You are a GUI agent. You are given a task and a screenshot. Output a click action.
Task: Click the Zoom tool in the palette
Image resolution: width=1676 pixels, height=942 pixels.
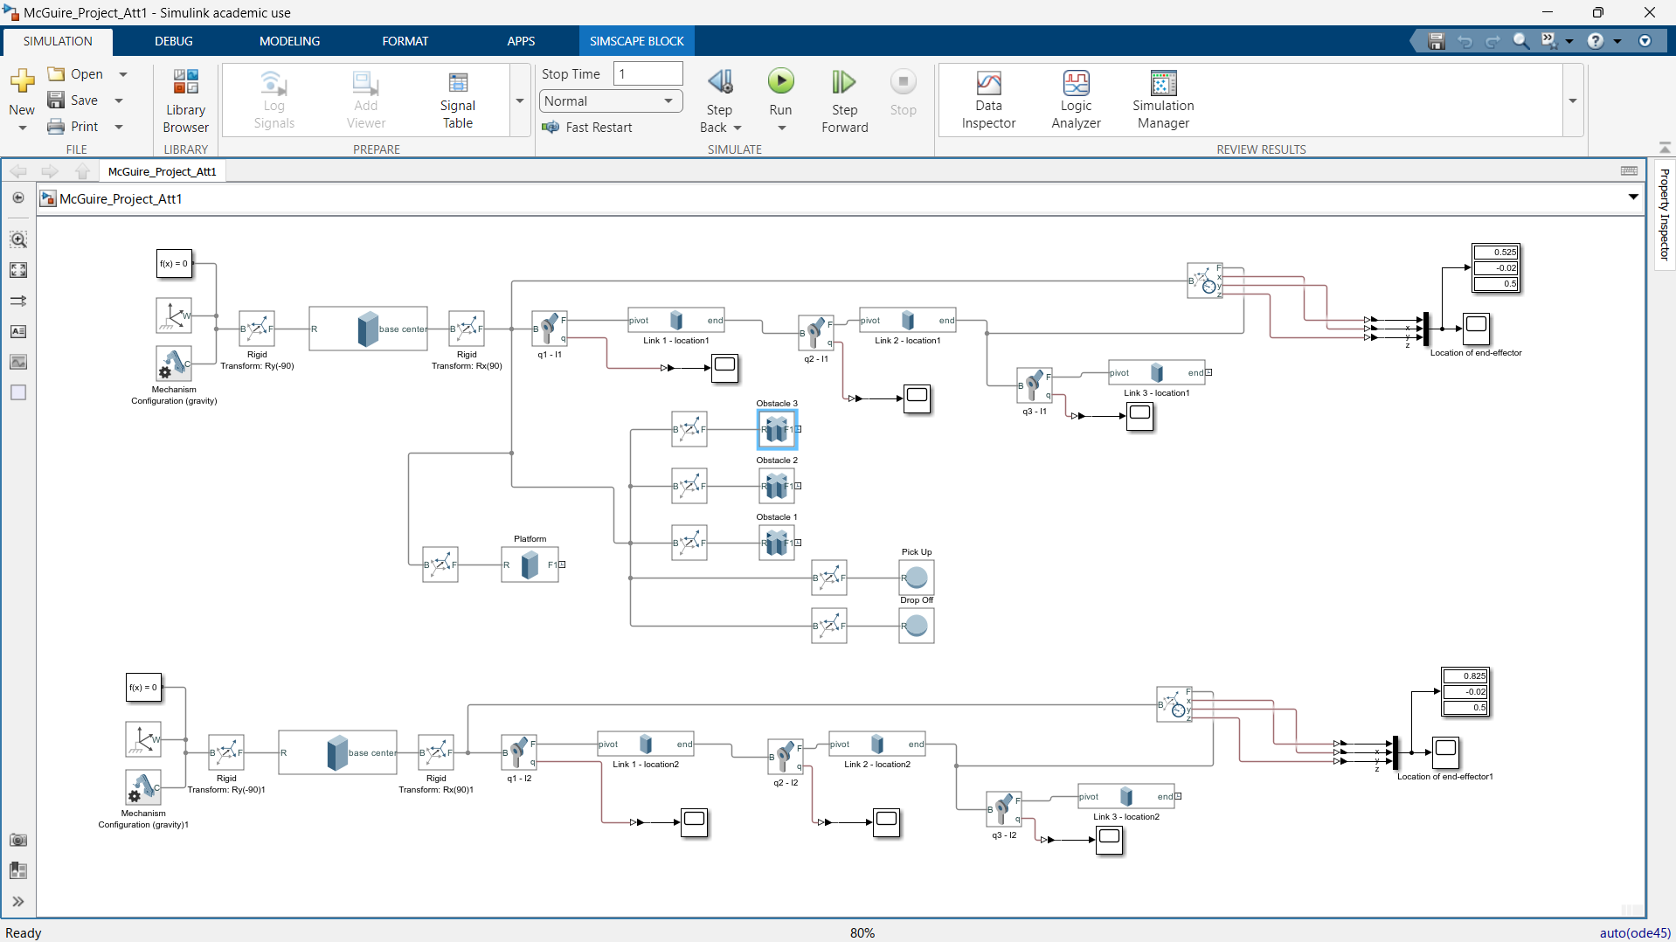click(18, 239)
